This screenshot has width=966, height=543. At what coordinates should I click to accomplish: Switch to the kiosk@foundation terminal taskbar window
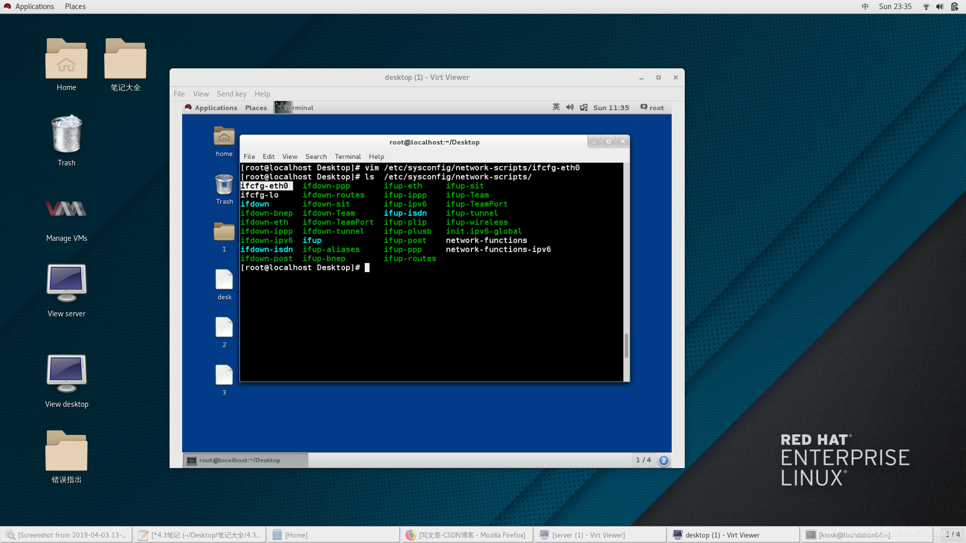(x=867, y=535)
